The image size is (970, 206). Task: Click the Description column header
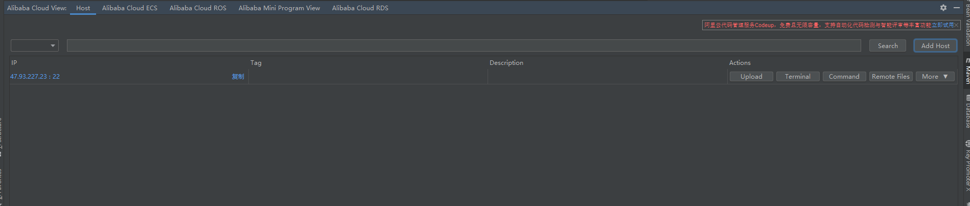(607, 63)
